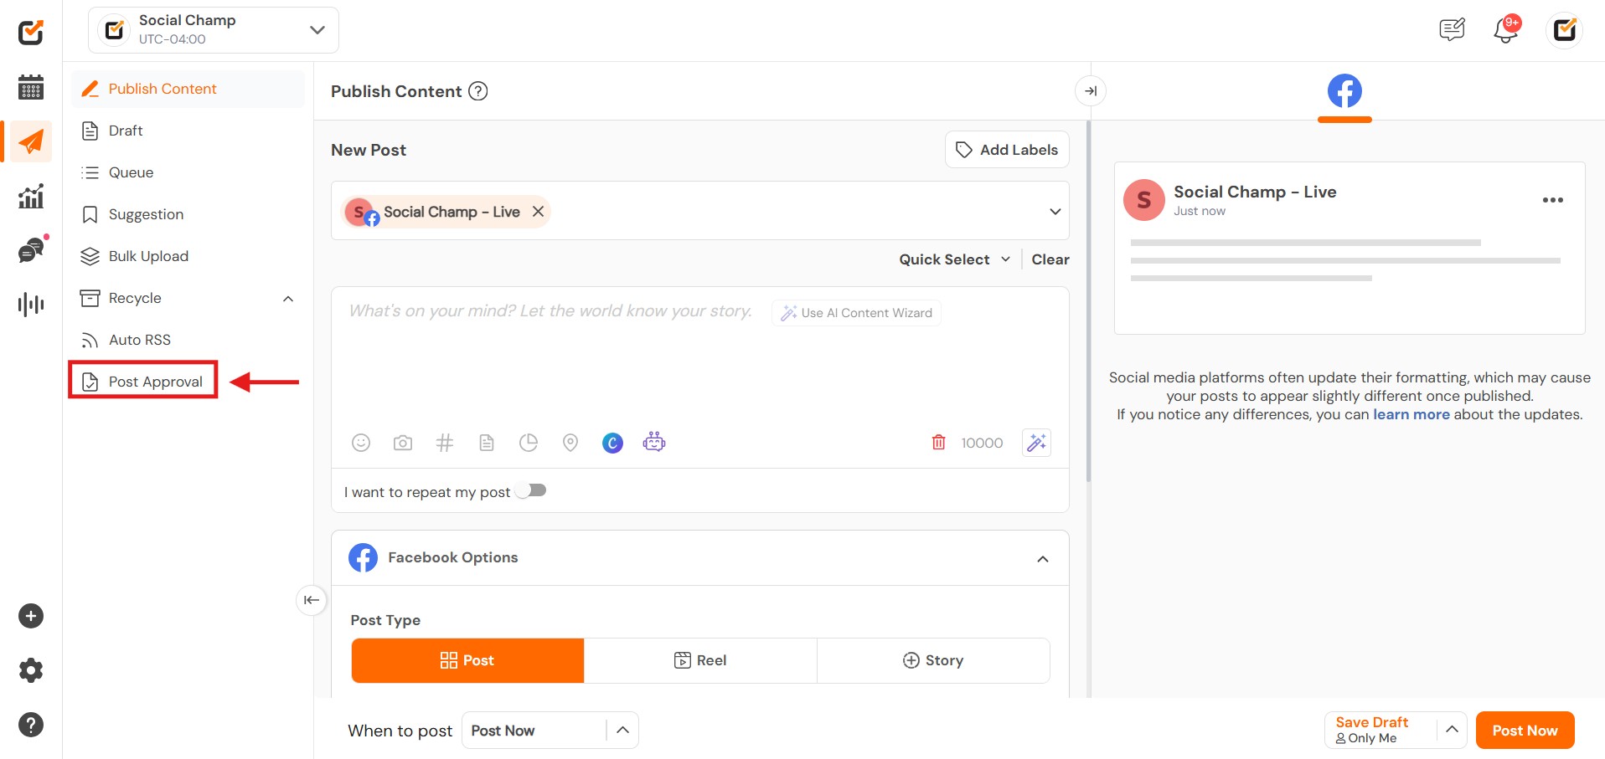Select the Reel post type
The image size is (1605, 759).
click(700, 660)
